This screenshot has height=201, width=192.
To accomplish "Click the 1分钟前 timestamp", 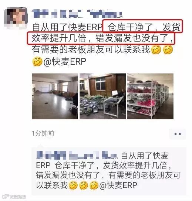I will tap(43, 133).
